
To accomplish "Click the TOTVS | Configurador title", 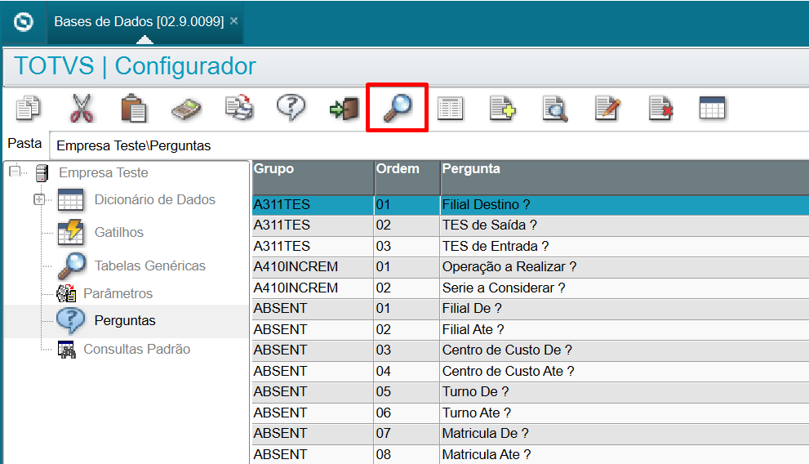I will point(135,66).
